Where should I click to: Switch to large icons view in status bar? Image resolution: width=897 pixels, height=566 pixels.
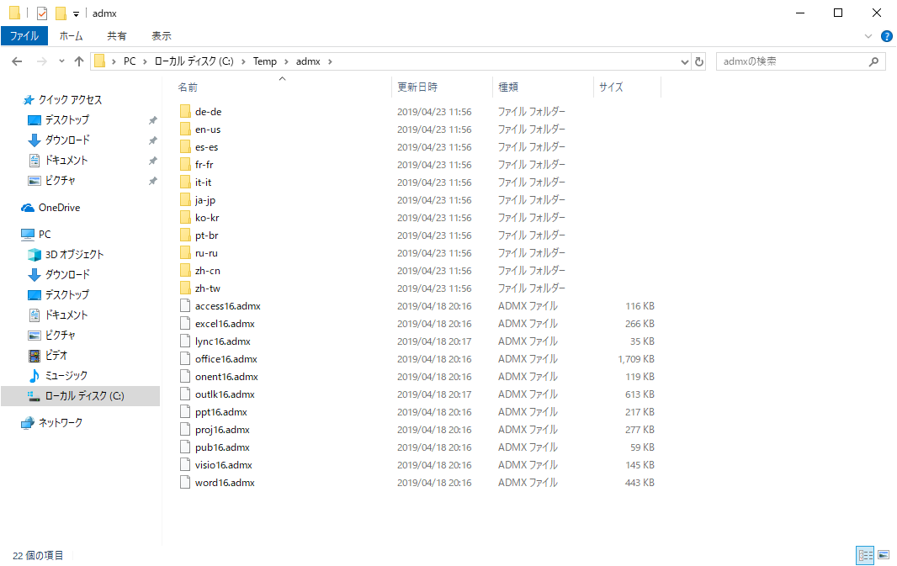[884, 555]
